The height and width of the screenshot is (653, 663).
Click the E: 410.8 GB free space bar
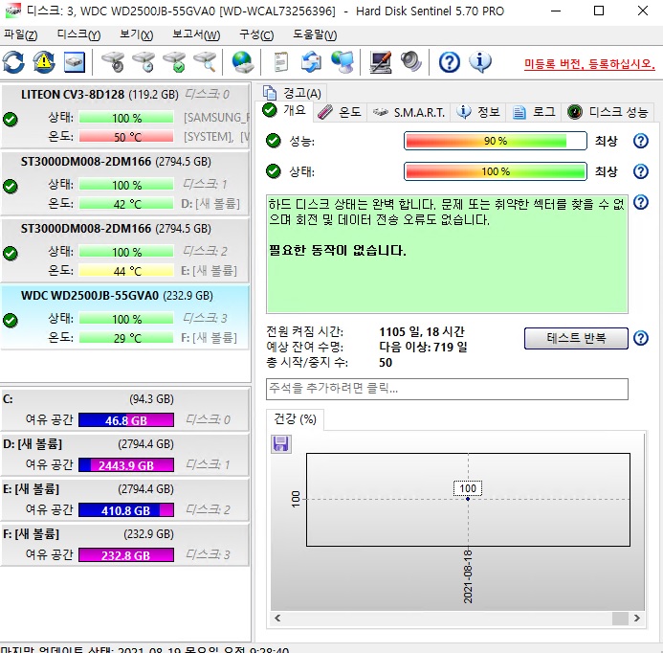[x=126, y=510]
